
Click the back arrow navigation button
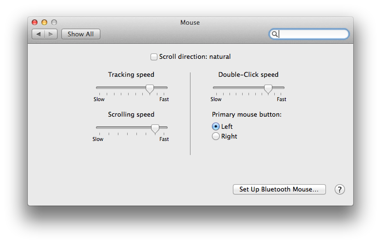pos(38,34)
